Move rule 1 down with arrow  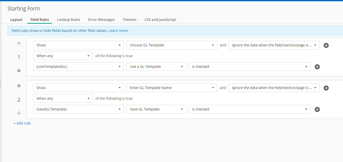pos(19,70)
